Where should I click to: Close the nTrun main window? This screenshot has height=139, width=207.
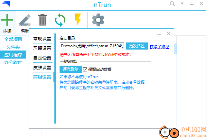pos(201,4)
